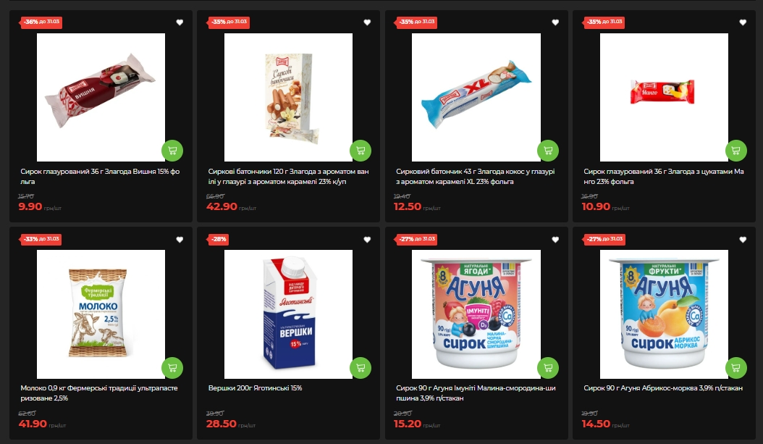Image resolution: width=763 pixels, height=444 pixels.
Task: Toggle favorite heart on Агуня Абрикос-морква
Action: pos(743,240)
